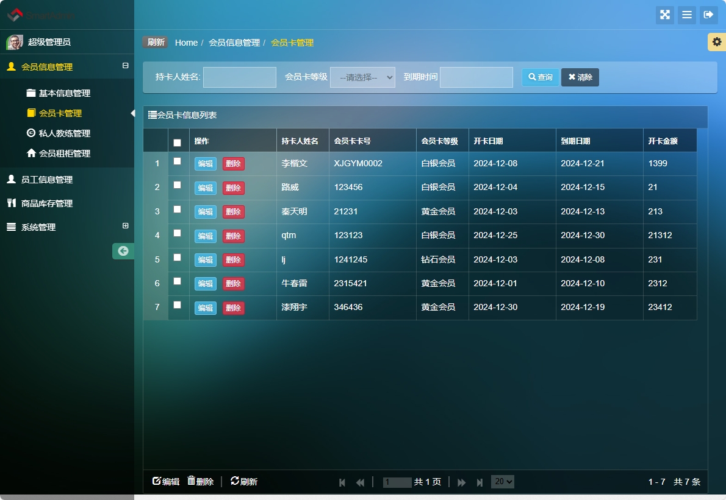The image size is (726, 500).
Task: Click footer 刷新 reload icon button
Action: pyautogui.click(x=244, y=482)
